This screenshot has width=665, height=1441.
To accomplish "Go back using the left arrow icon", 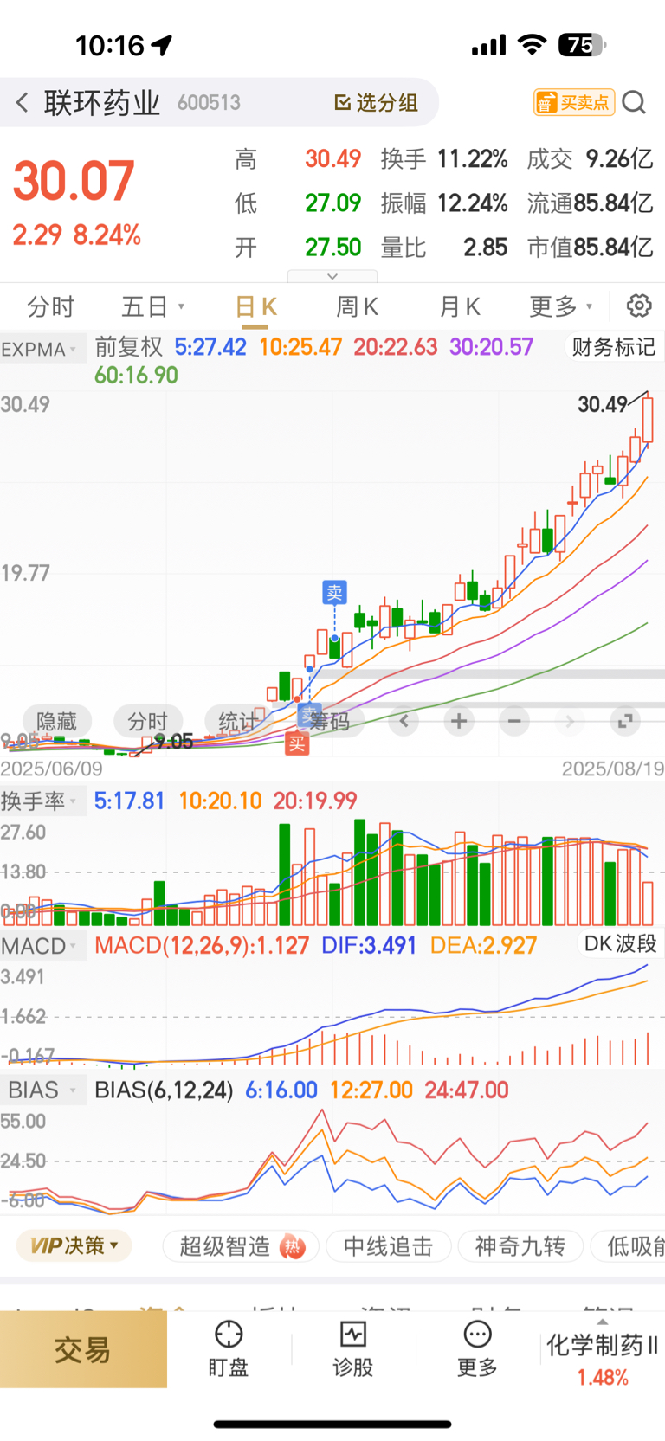I will [x=23, y=103].
